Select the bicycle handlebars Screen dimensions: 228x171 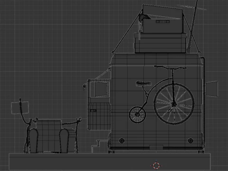(x=171, y=68)
